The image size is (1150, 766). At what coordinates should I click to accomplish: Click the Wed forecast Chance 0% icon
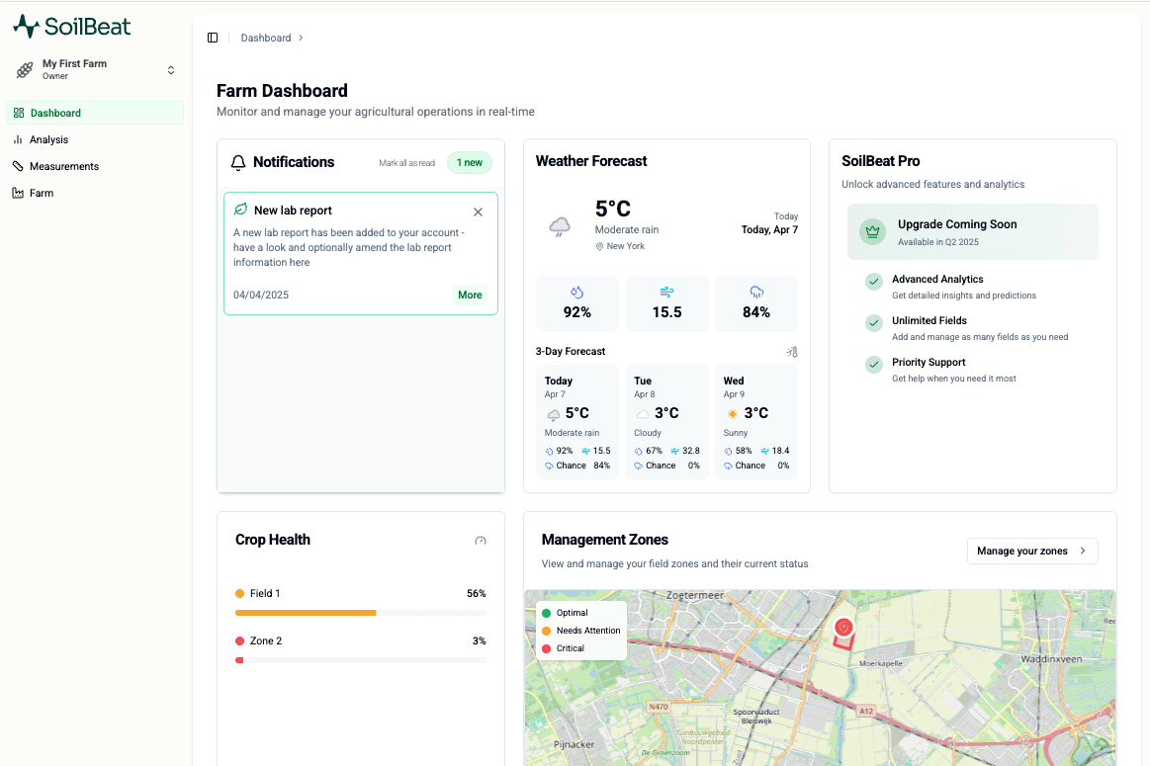[x=729, y=466]
